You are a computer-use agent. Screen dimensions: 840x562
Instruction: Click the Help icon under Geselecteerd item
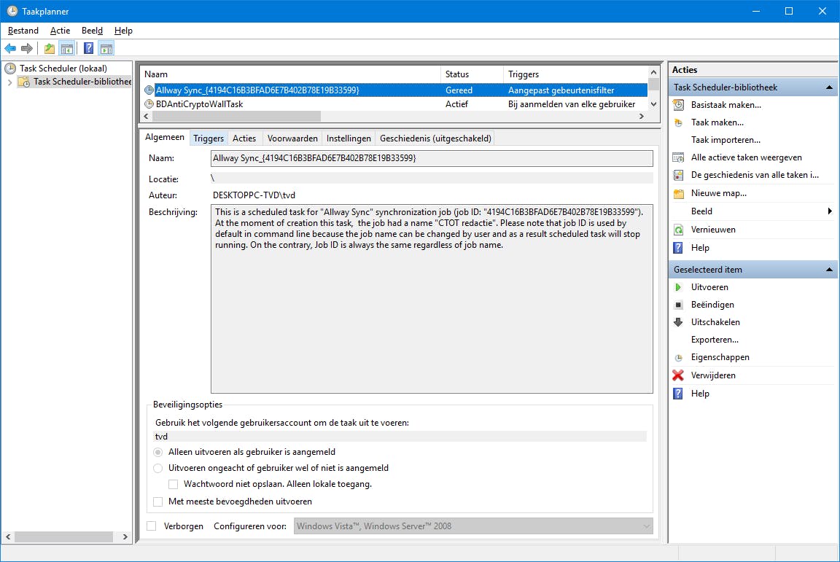point(678,394)
